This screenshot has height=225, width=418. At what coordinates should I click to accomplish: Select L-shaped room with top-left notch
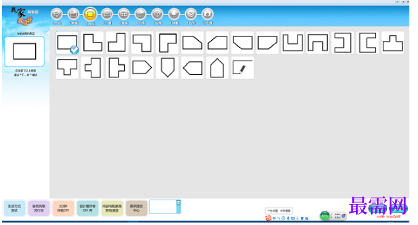tap(117, 43)
